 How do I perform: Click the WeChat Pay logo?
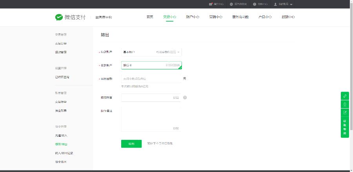tap(70, 17)
